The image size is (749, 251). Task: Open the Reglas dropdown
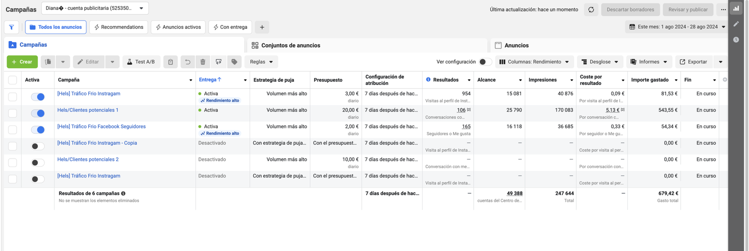[x=261, y=62]
